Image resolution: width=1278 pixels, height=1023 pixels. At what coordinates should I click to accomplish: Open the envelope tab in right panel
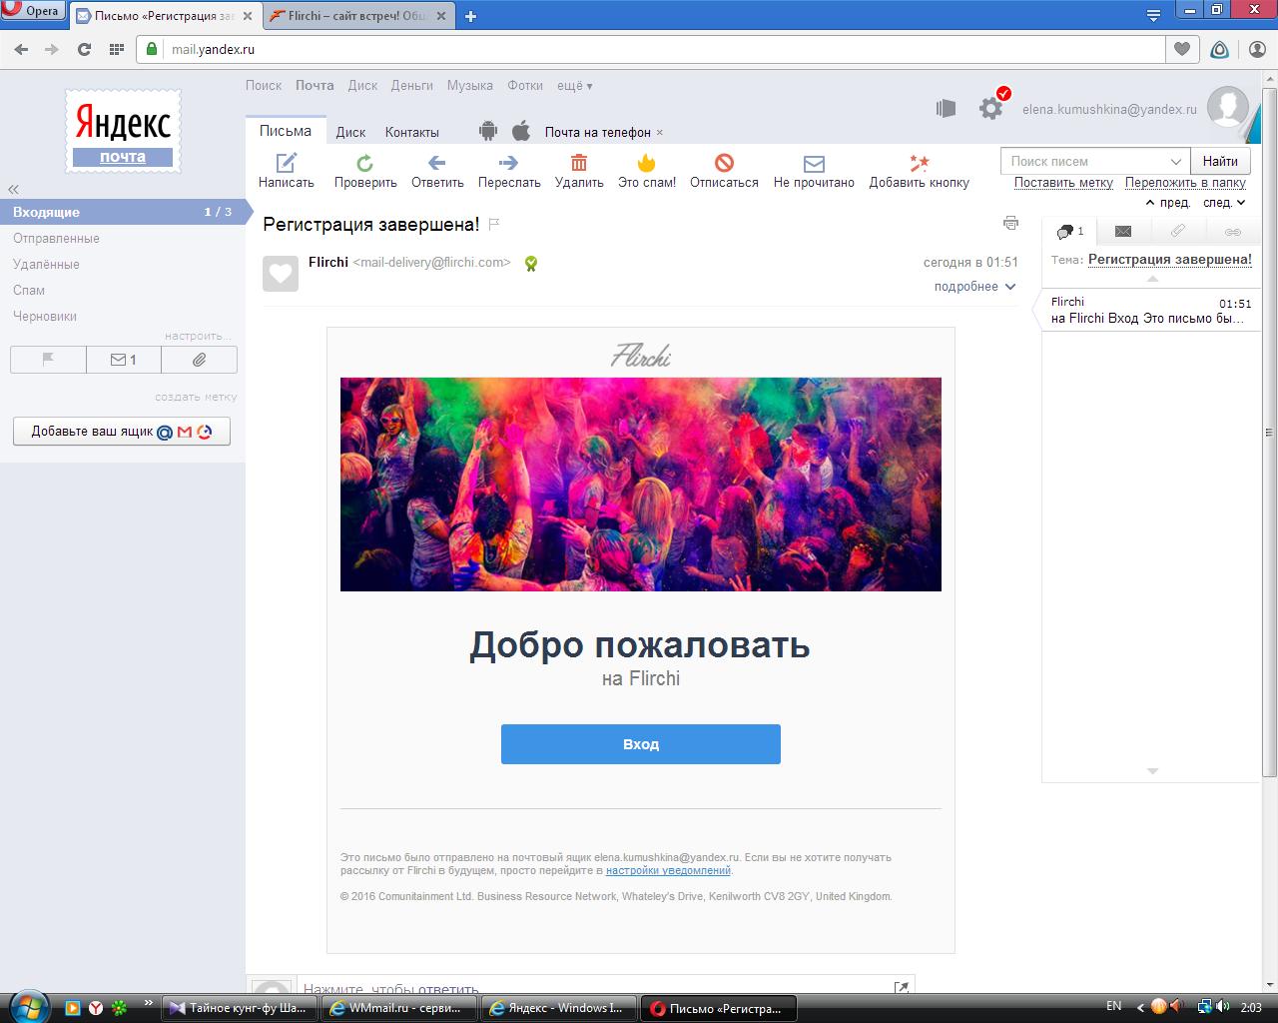pos(1123,232)
